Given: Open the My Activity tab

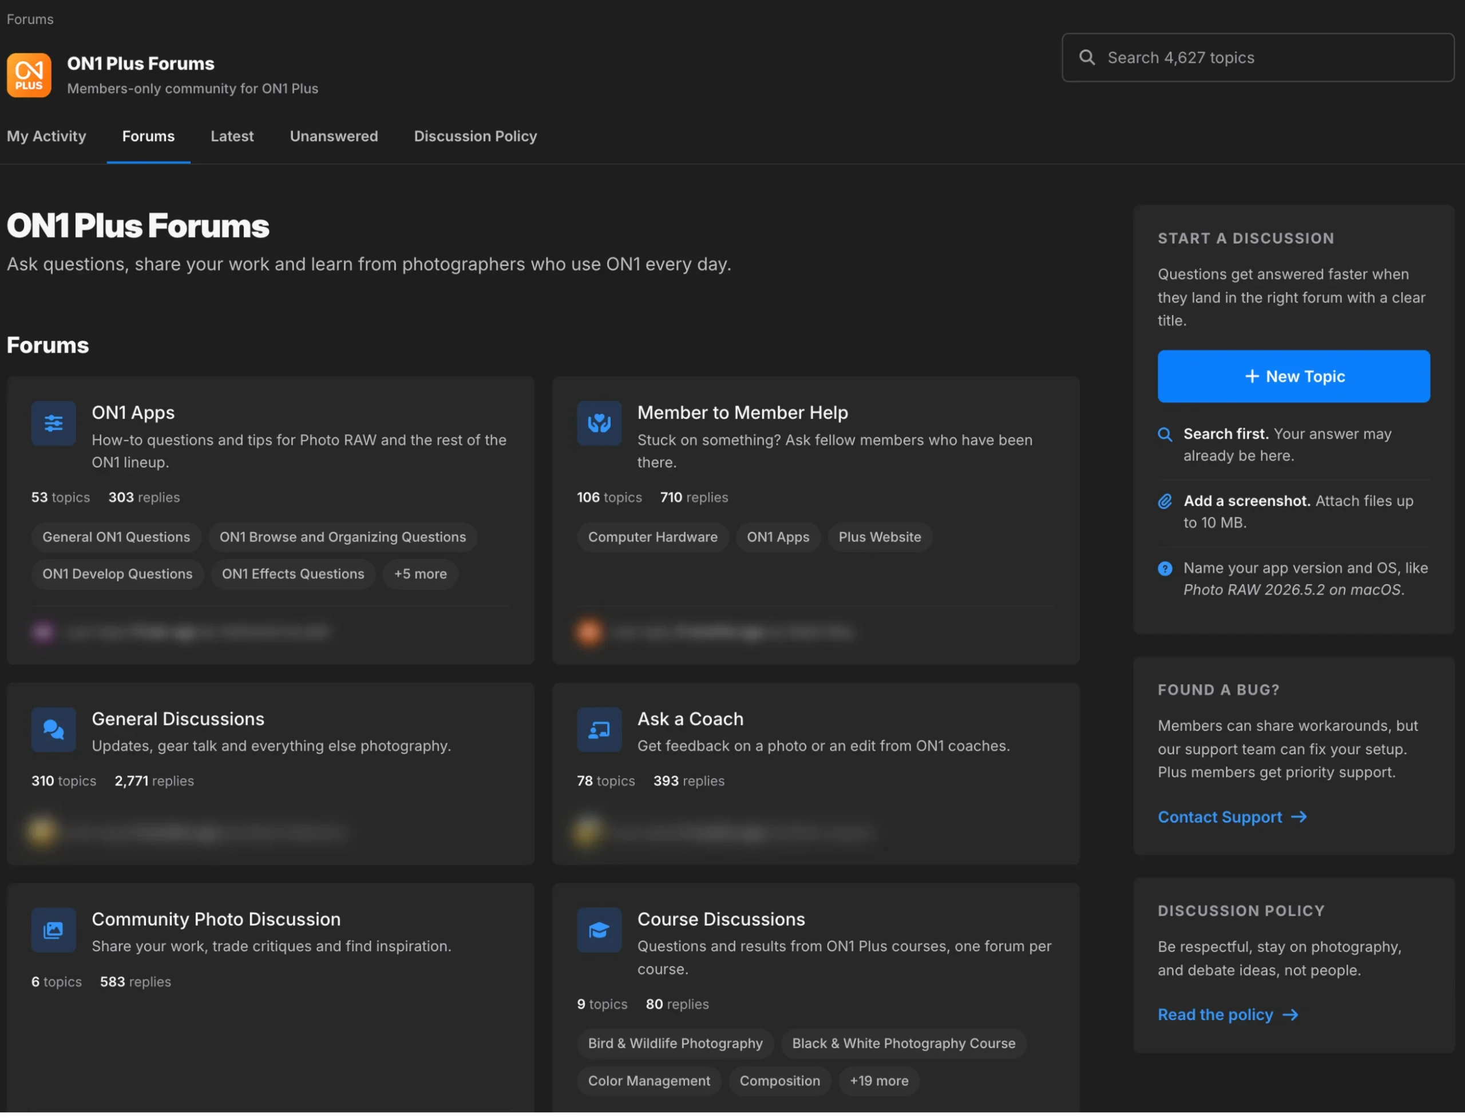Looking at the screenshot, I should pos(46,136).
